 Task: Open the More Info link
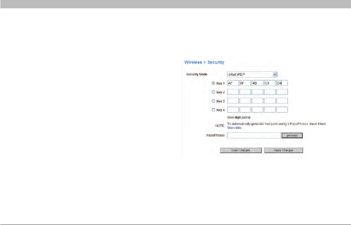[x=234, y=128]
